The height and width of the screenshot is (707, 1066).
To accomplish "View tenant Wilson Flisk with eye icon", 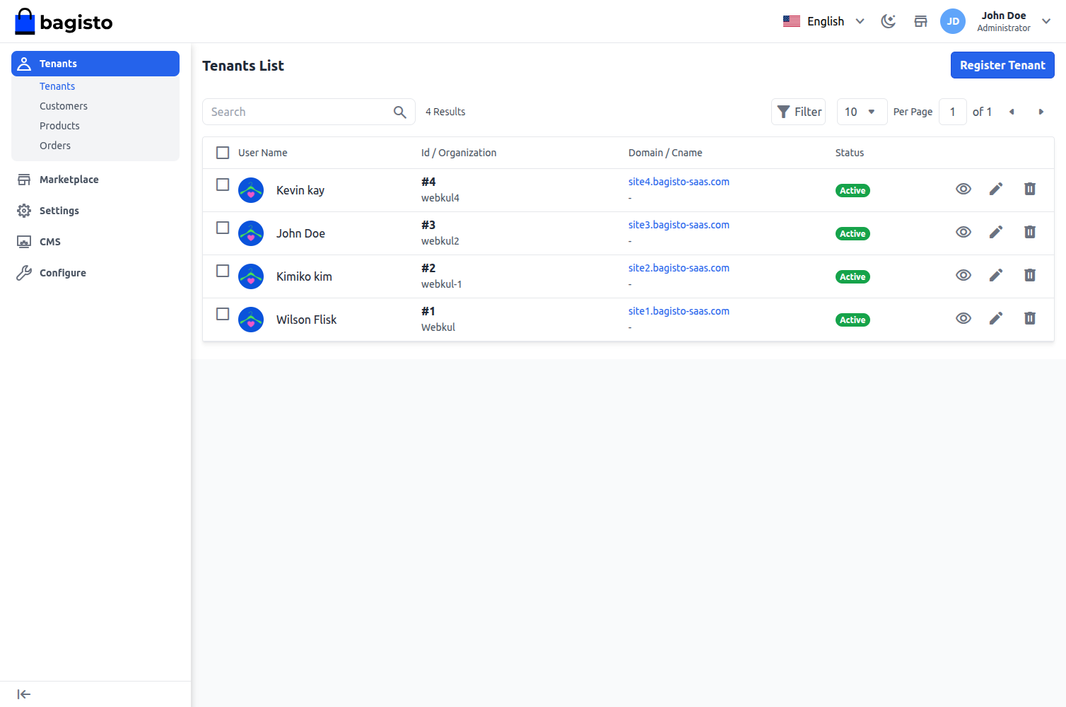I will [x=963, y=318].
